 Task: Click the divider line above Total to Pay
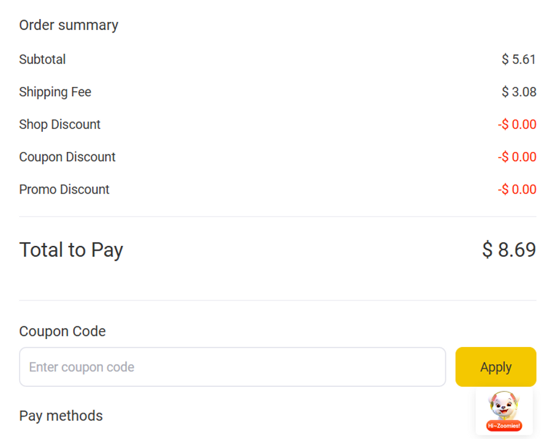click(x=277, y=216)
